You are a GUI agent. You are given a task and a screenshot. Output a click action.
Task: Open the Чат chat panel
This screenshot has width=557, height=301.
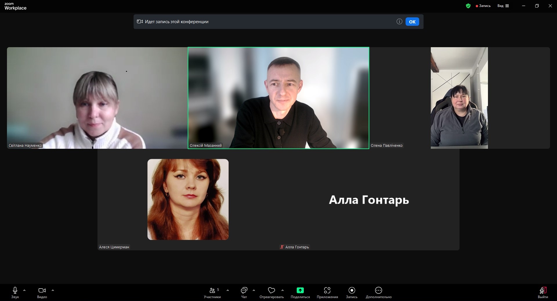pos(244,292)
